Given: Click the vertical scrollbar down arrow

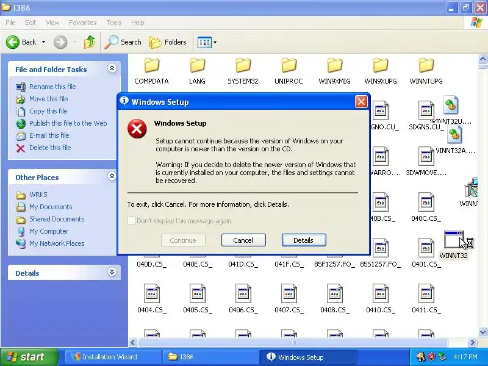Looking at the screenshot, I should click(x=483, y=332).
